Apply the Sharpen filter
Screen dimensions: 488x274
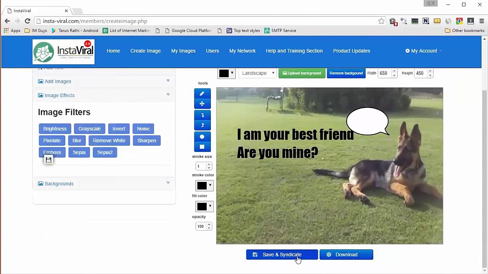[147, 140]
